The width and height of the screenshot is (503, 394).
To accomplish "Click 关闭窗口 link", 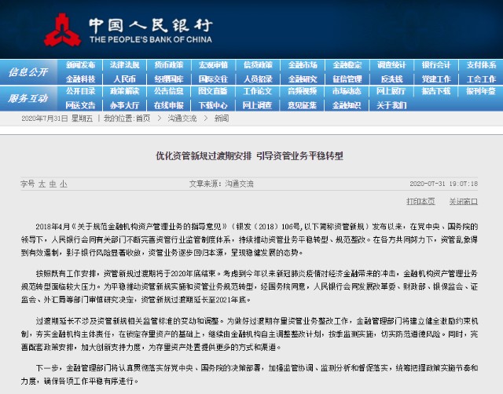I will [x=463, y=201].
